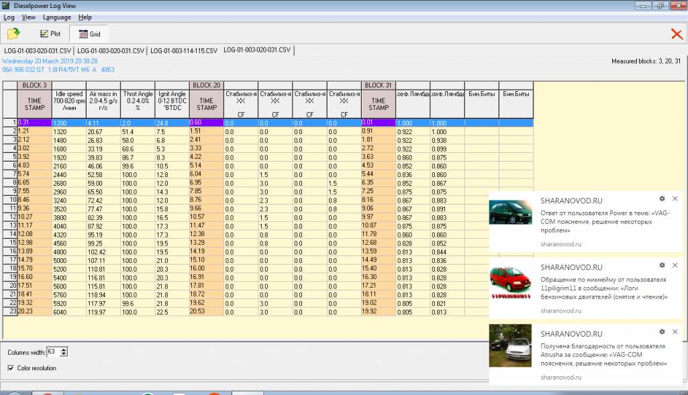688x395 pixels.
Task: Switch to the Plot view
Action: (x=51, y=34)
